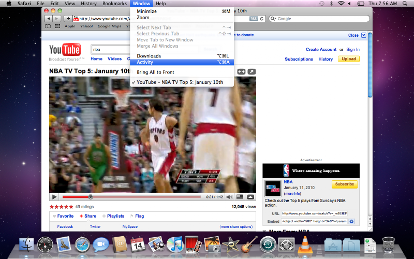
Task: Select Activity in the Window menu
Action: tap(182, 62)
